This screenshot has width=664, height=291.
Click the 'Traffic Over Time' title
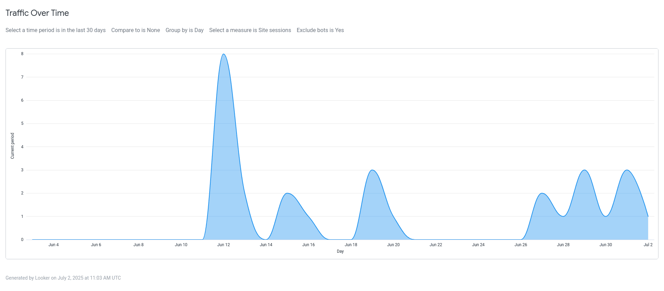point(37,13)
